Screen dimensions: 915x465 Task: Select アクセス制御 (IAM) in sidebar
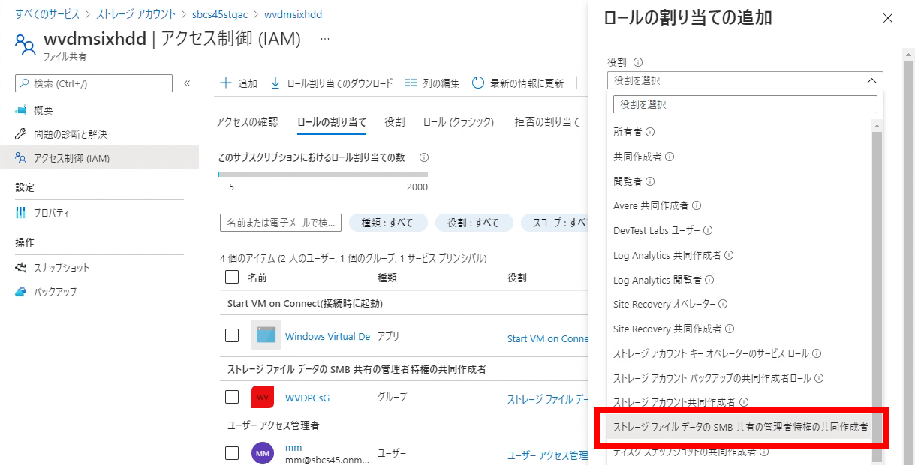coord(99,158)
